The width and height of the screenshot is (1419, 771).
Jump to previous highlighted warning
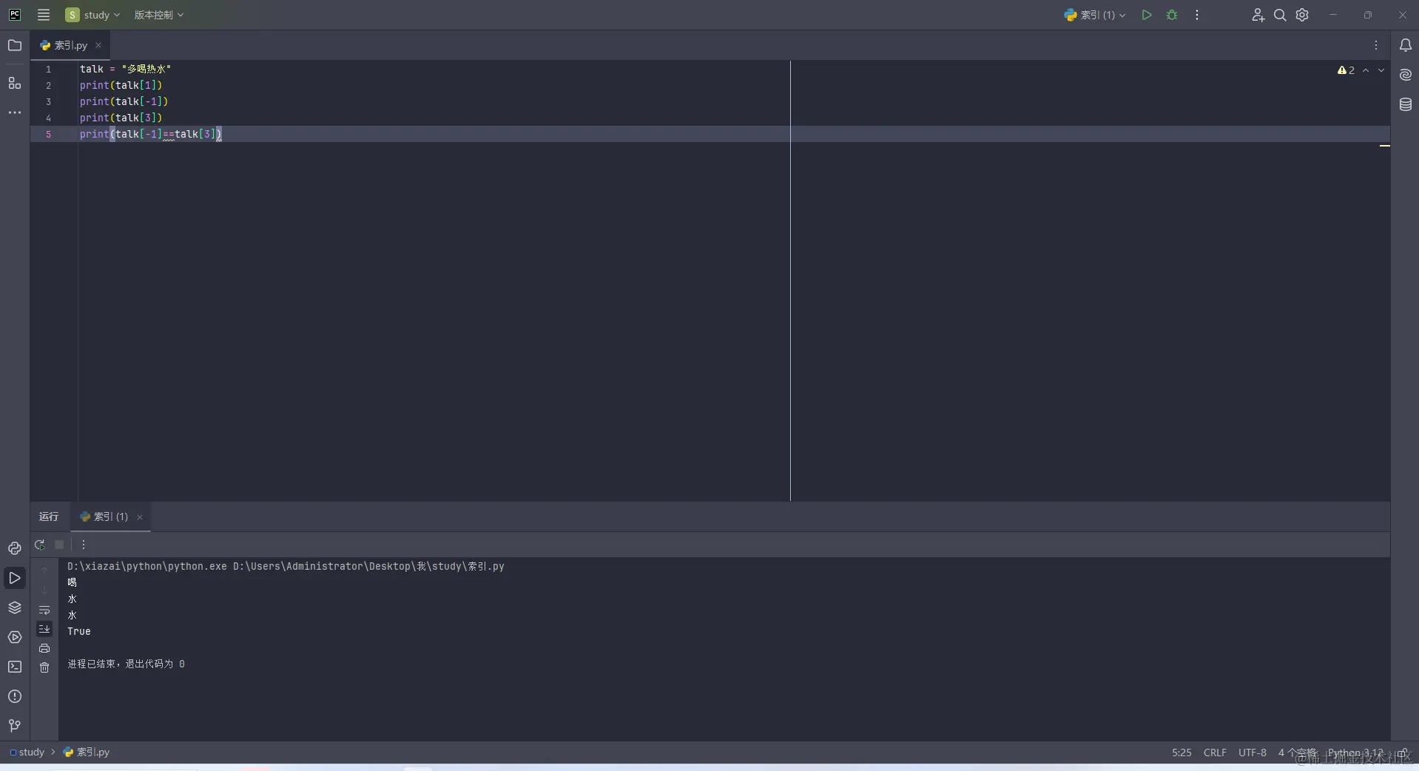[x=1366, y=70]
